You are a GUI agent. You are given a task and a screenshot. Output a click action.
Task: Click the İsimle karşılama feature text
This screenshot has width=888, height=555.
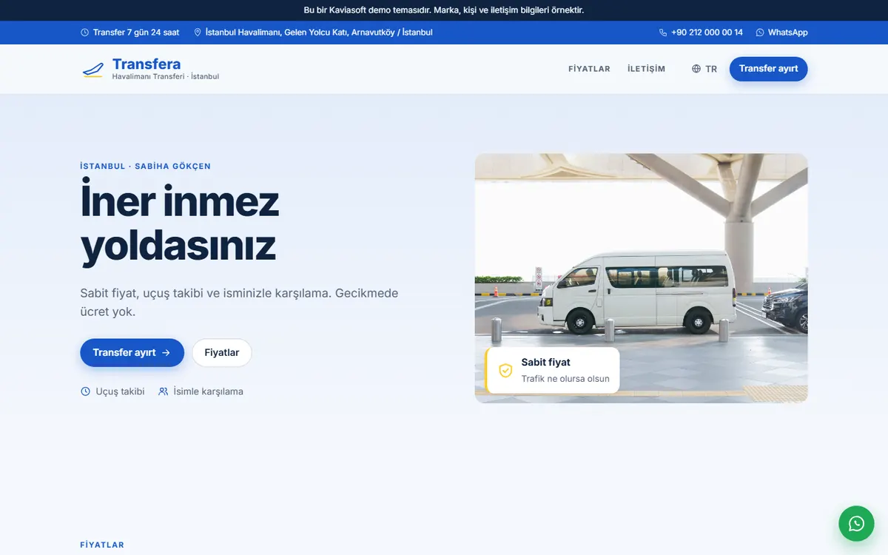pos(208,391)
